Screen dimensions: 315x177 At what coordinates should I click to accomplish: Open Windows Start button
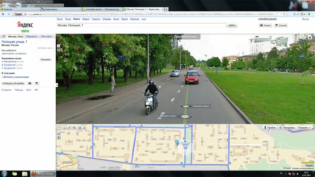pos(4,174)
